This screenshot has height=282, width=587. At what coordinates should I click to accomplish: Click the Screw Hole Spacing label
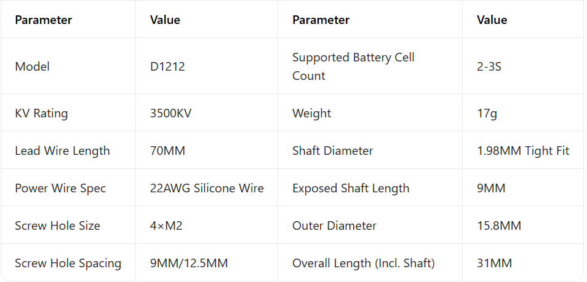click(x=68, y=263)
